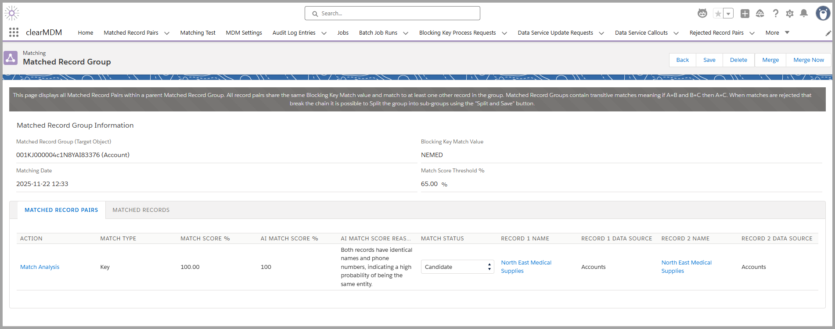Expand Blocking Key Process Requests chevron

pos(504,33)
